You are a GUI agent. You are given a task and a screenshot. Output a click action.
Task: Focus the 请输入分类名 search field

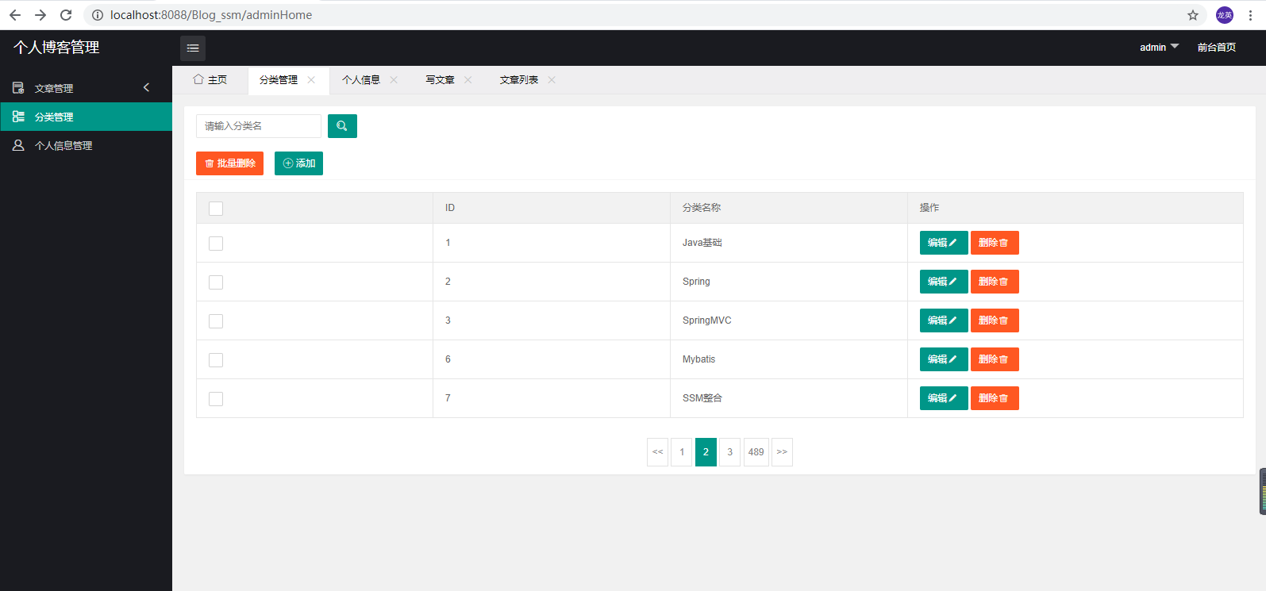click(259, 126)
